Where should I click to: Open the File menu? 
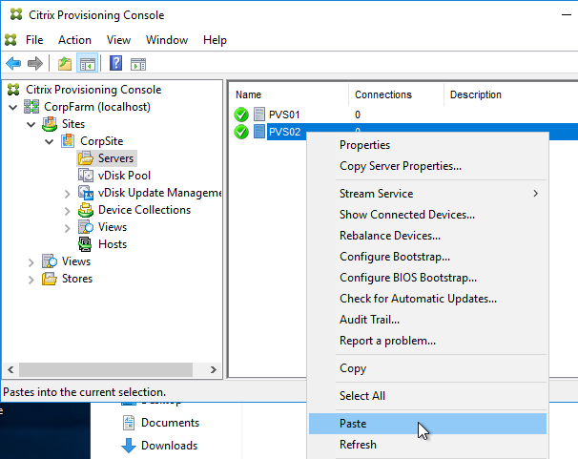pos(34,40)
